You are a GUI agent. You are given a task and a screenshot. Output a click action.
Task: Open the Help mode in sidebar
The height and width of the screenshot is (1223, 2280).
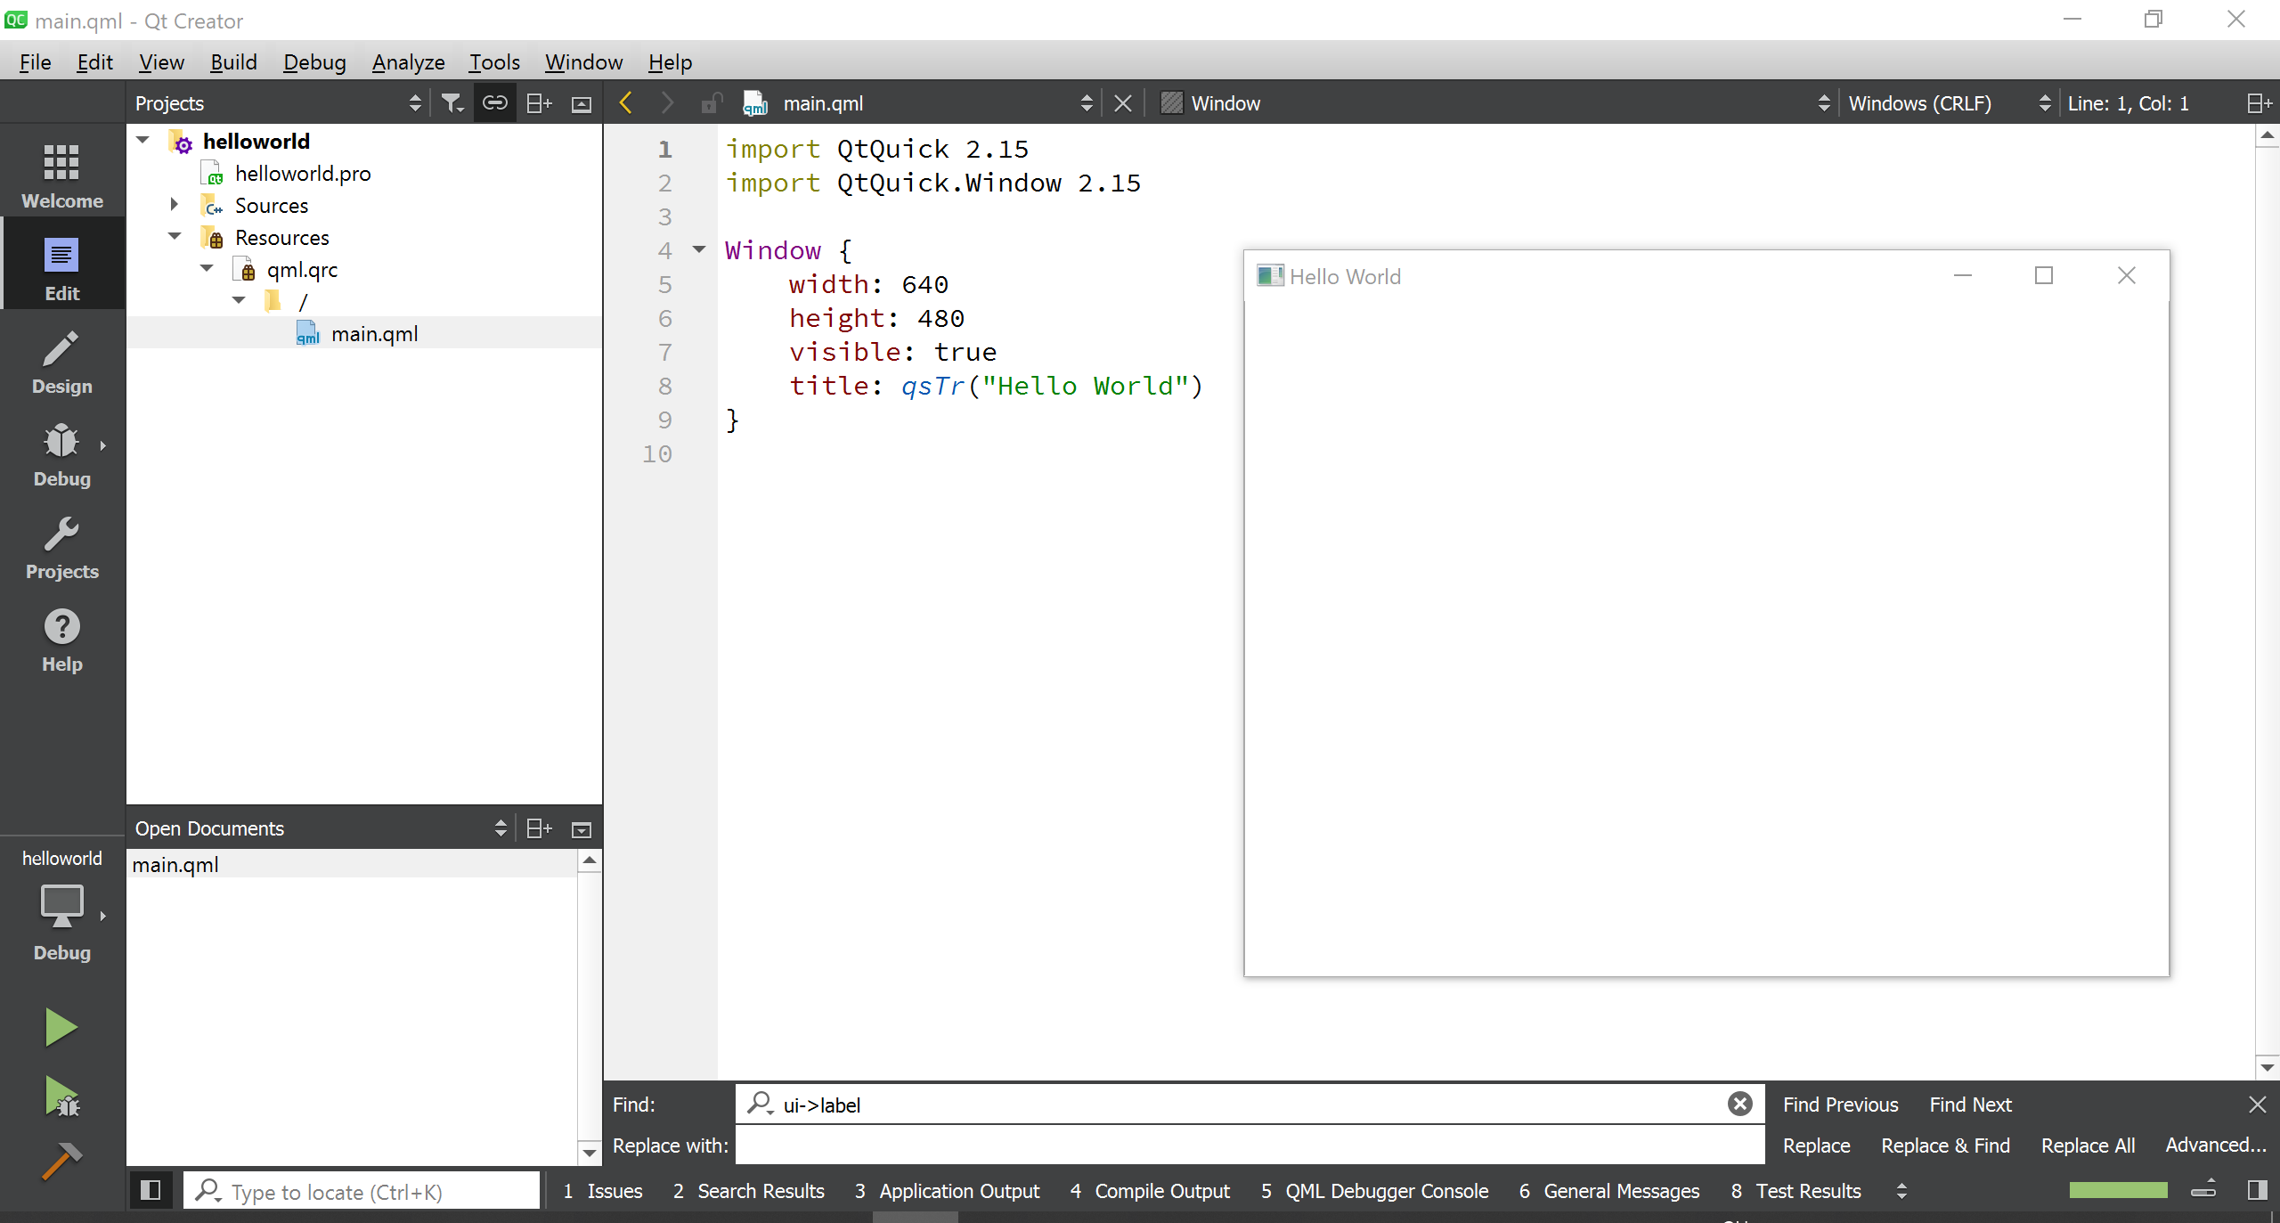61,641
